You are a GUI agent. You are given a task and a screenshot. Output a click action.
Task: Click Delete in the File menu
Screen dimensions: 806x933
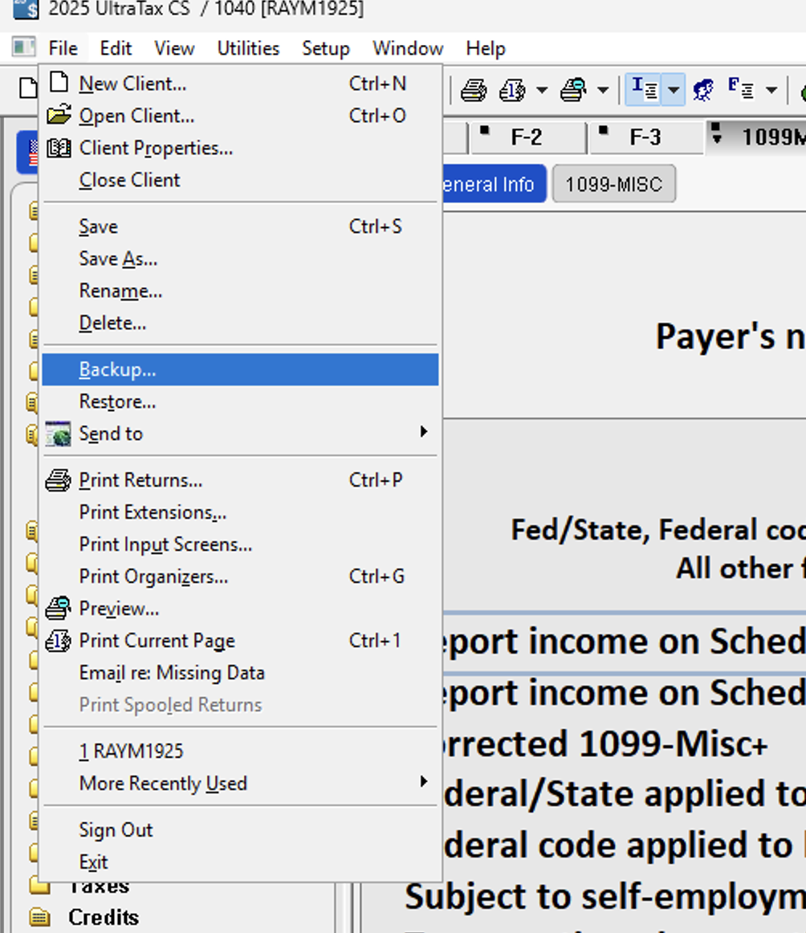(240, 323)
